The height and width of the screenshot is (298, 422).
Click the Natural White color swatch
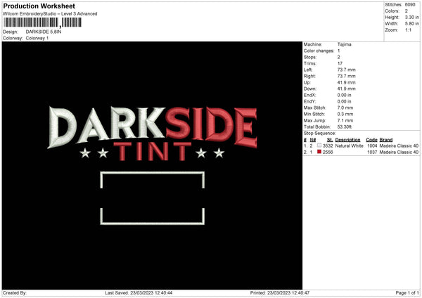pyautogui.click(x=319, y=145)
